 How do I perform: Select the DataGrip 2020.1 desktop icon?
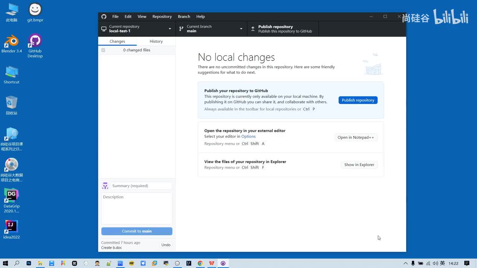(12, 201)
